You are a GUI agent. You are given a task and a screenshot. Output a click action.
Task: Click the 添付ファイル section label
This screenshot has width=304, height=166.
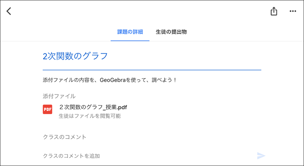pyautogui.click(x=59, y=96)
